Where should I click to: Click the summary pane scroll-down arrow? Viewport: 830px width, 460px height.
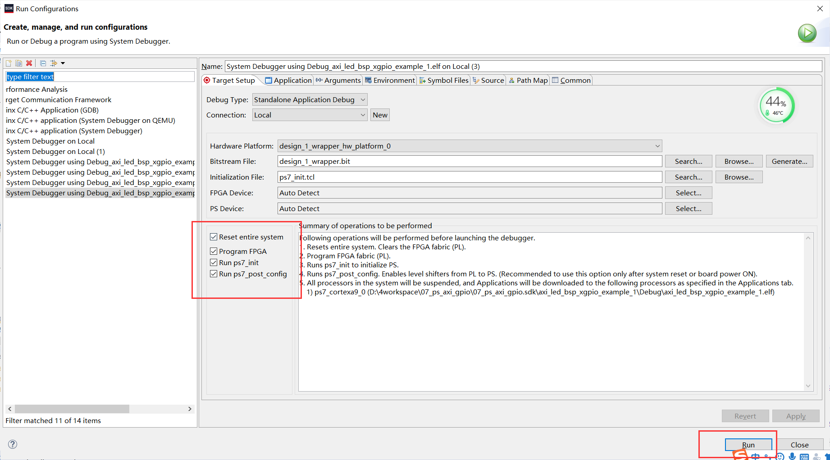808,386
